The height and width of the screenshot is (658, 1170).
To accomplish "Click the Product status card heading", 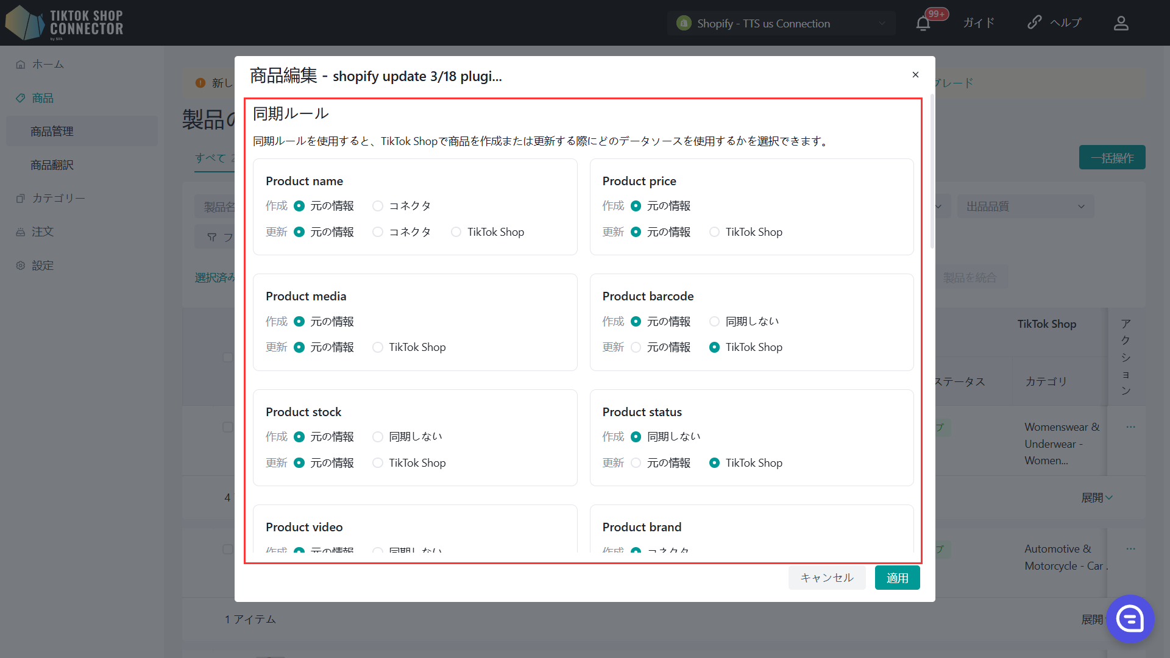I will coord(642,412).
